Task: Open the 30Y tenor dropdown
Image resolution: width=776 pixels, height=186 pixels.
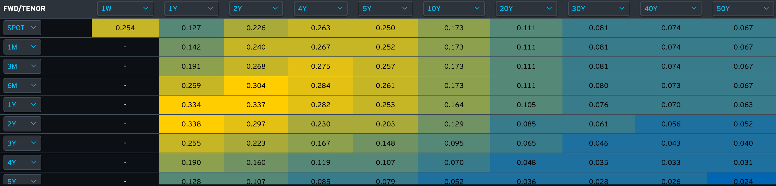Action: pos(598,9)
